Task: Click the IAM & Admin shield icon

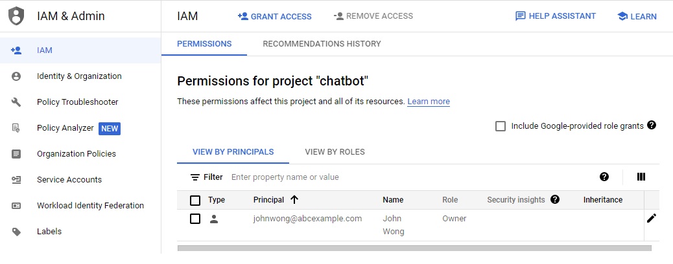Action: pos(16,16)
